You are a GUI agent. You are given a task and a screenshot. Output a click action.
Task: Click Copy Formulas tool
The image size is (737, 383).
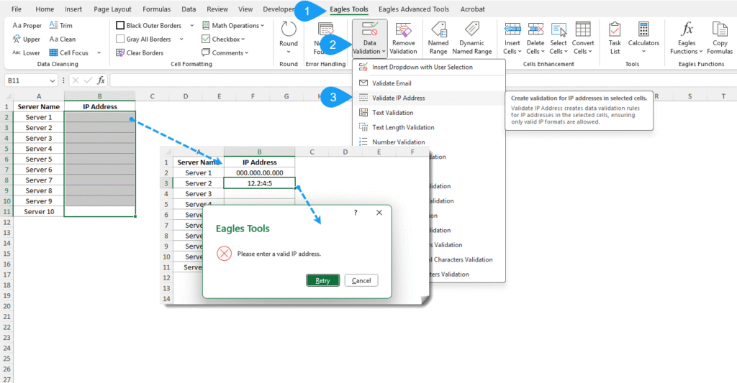[x=720, y=39]
